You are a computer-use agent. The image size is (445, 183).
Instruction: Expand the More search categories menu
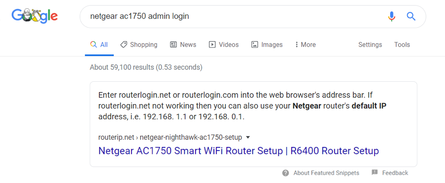(x=305, y=45)
